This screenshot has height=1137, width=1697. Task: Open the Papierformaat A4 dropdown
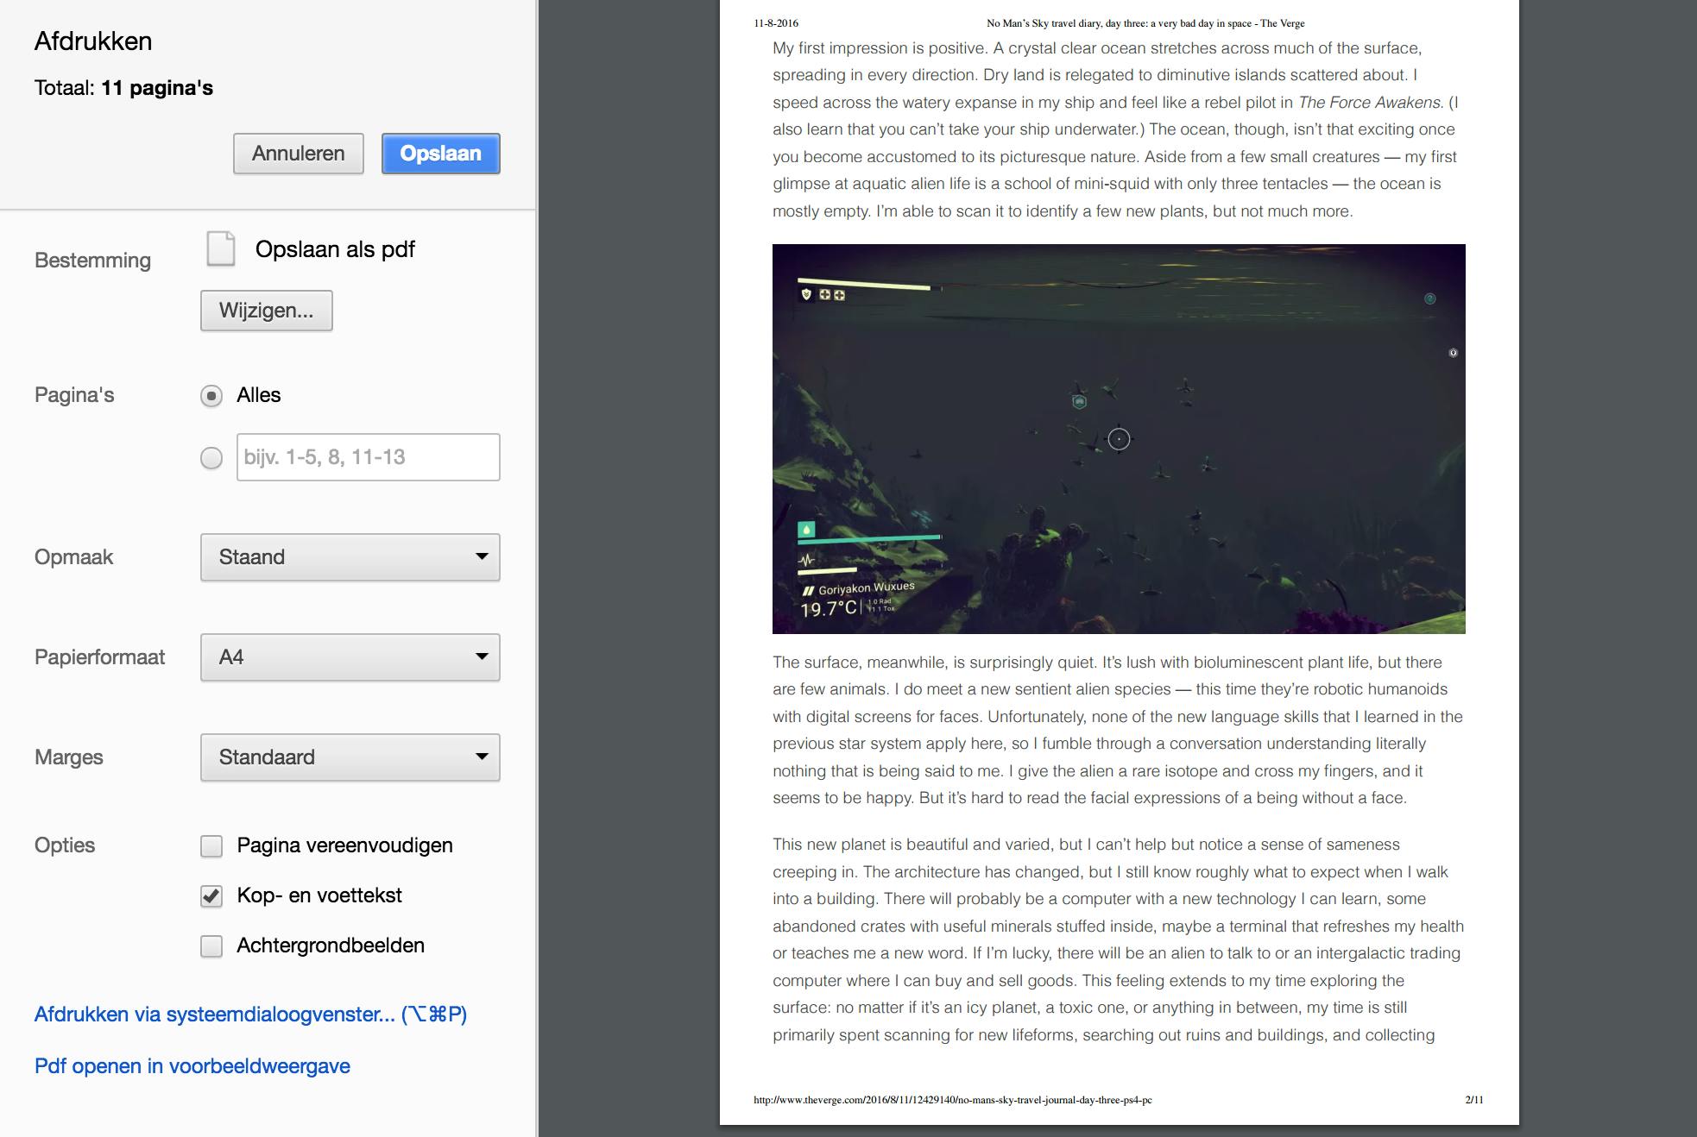(350, 657)
